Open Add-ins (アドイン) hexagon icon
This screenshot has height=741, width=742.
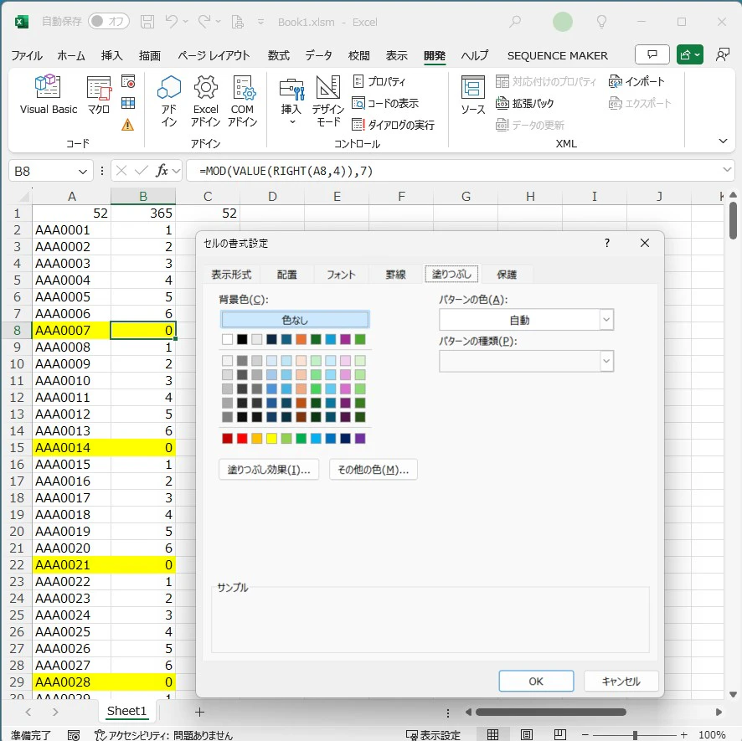pos(169,100)
